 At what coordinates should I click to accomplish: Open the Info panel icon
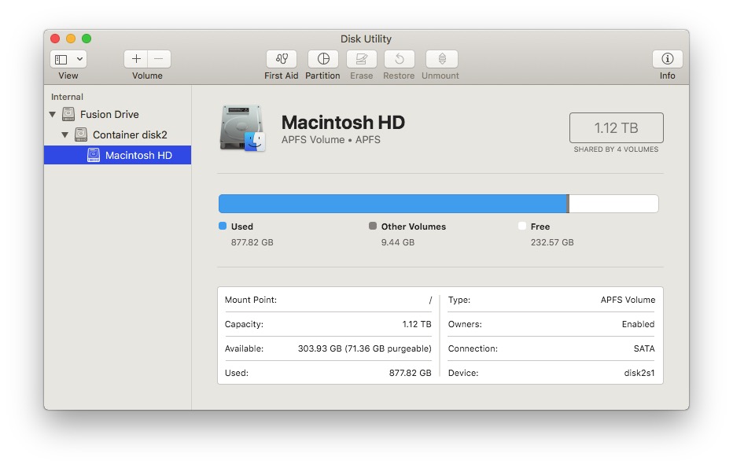pyautogui.click(x=668, y=59)
